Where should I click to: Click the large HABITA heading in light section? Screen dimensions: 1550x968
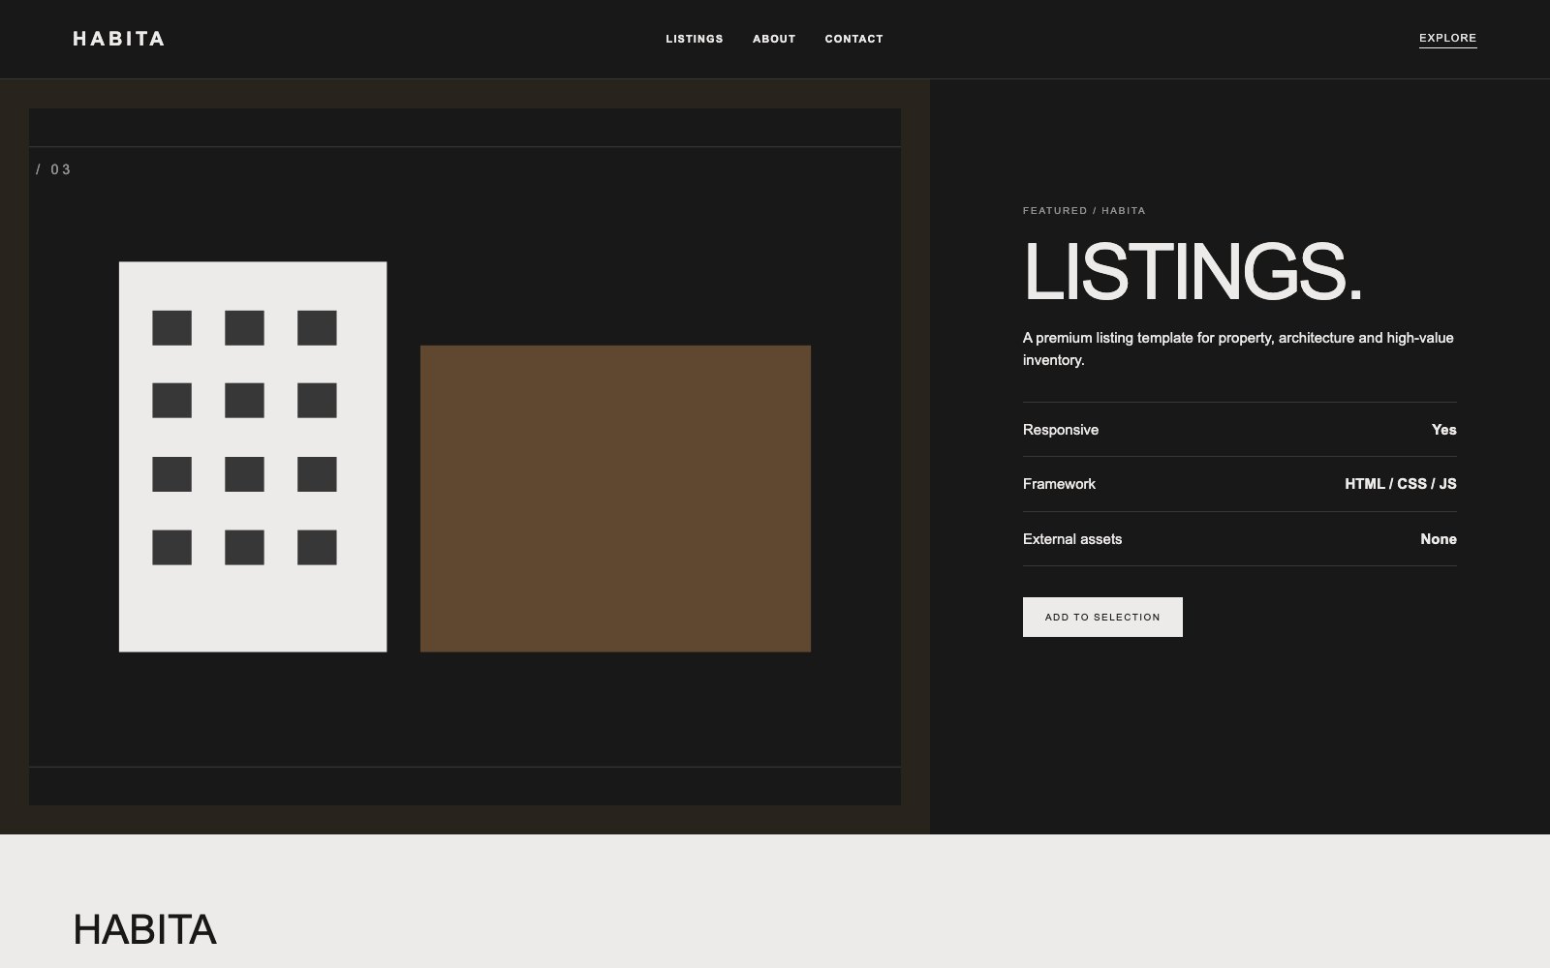click(x=144, y=929)
